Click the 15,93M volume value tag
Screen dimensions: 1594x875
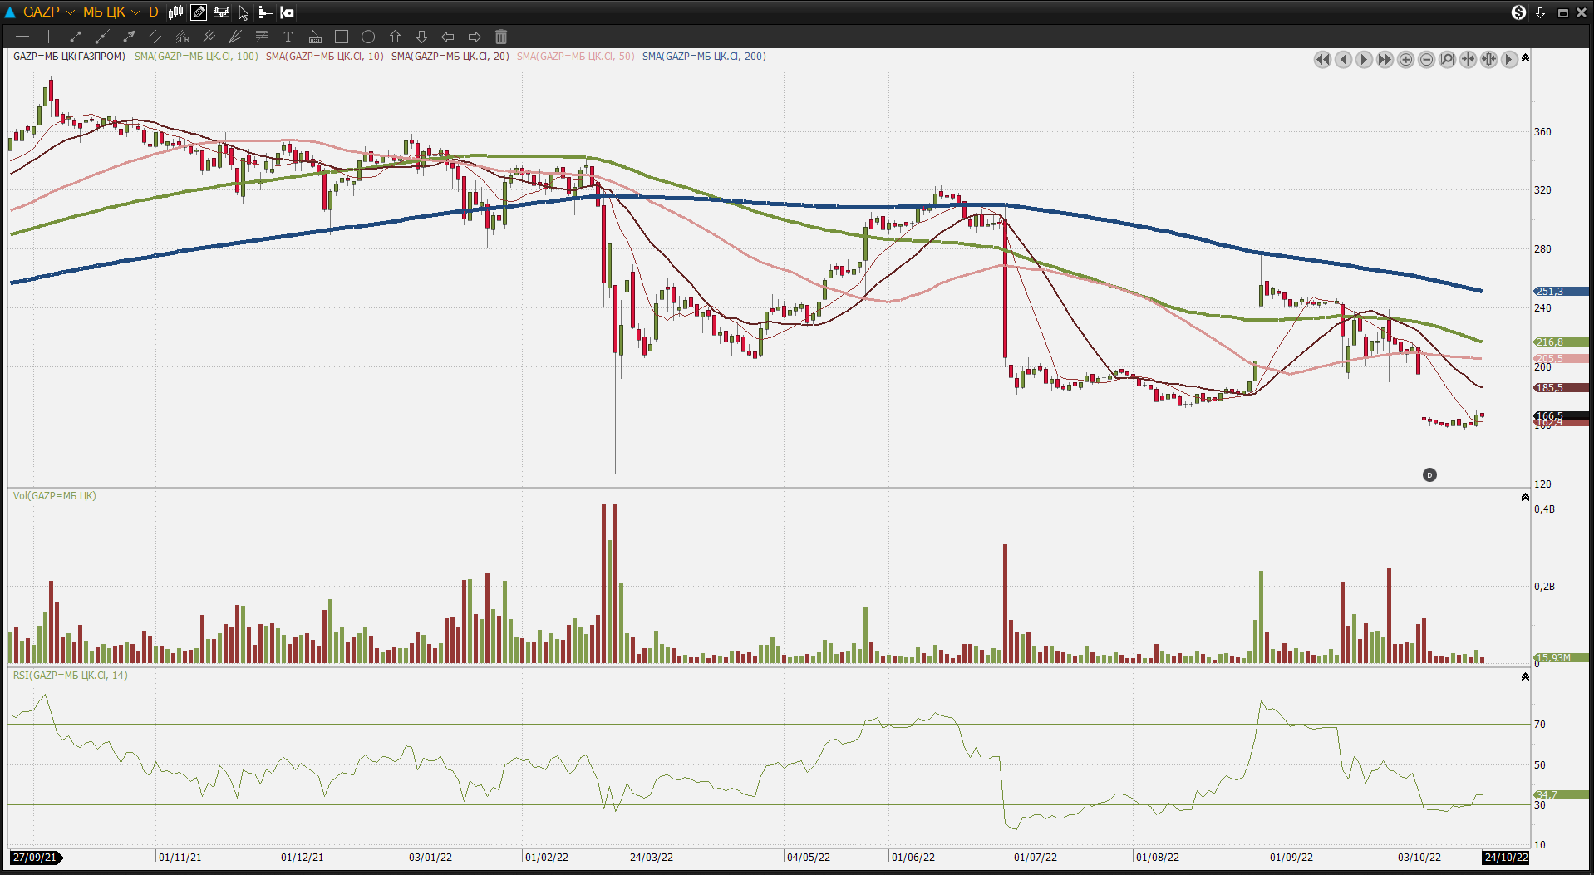pyautogui.click(x=1561, y=658)
